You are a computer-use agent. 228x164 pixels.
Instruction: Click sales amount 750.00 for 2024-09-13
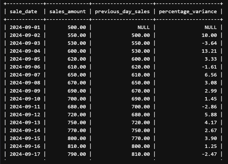click(77, 122)
